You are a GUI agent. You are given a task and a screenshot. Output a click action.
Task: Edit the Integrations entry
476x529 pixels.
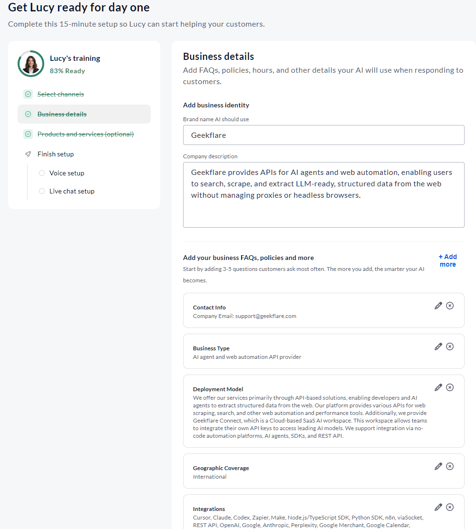click(438, 507)
